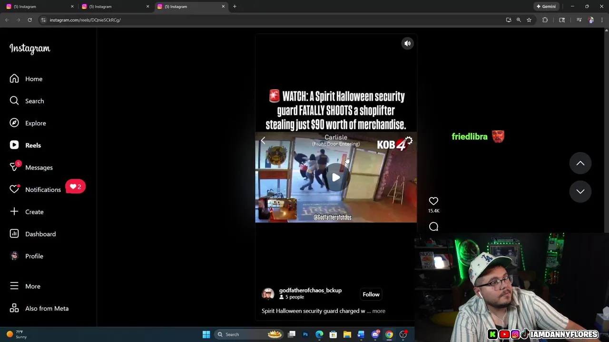This screenshot has width=609, height=342.
Task: Bookmark this page with the star
Action: (529, 20)
